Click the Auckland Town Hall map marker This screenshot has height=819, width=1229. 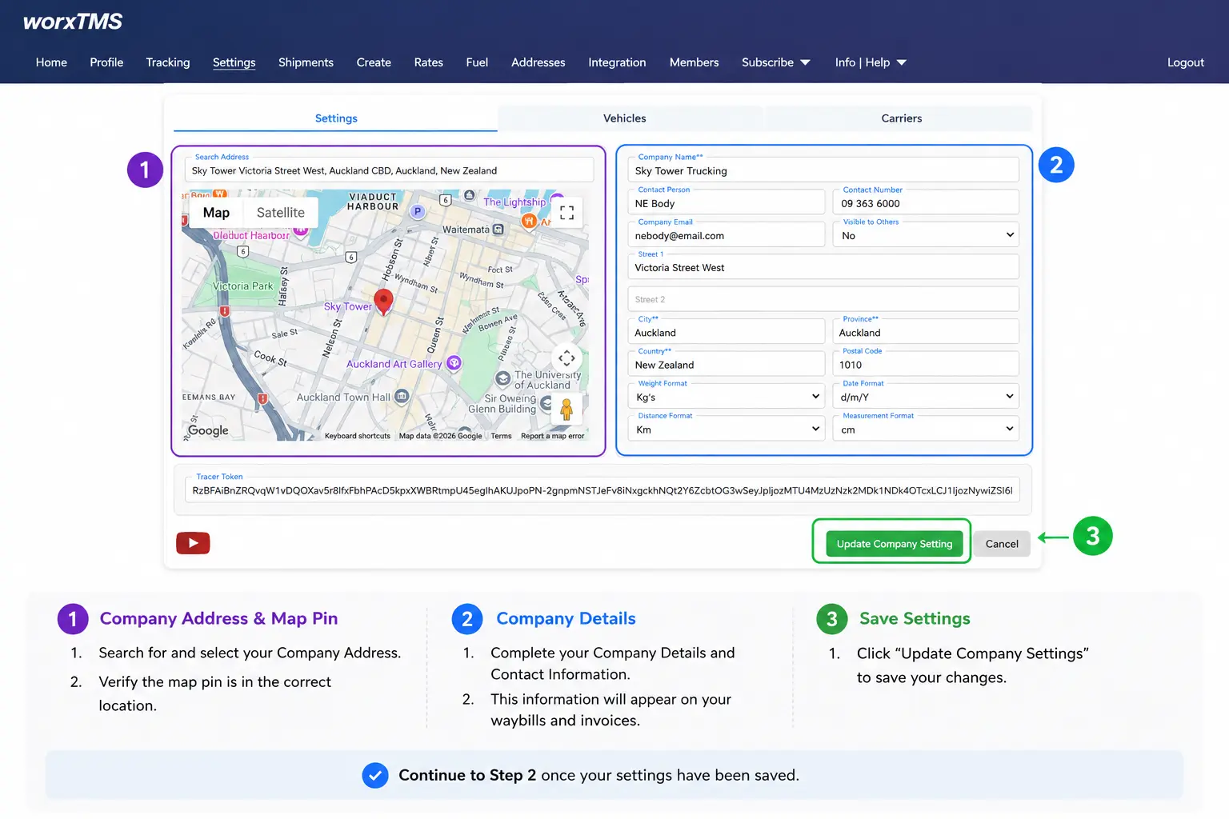click(x=402, y=396)
